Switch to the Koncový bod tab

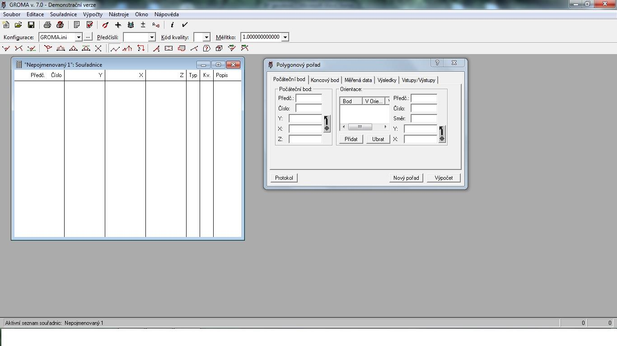325,80
